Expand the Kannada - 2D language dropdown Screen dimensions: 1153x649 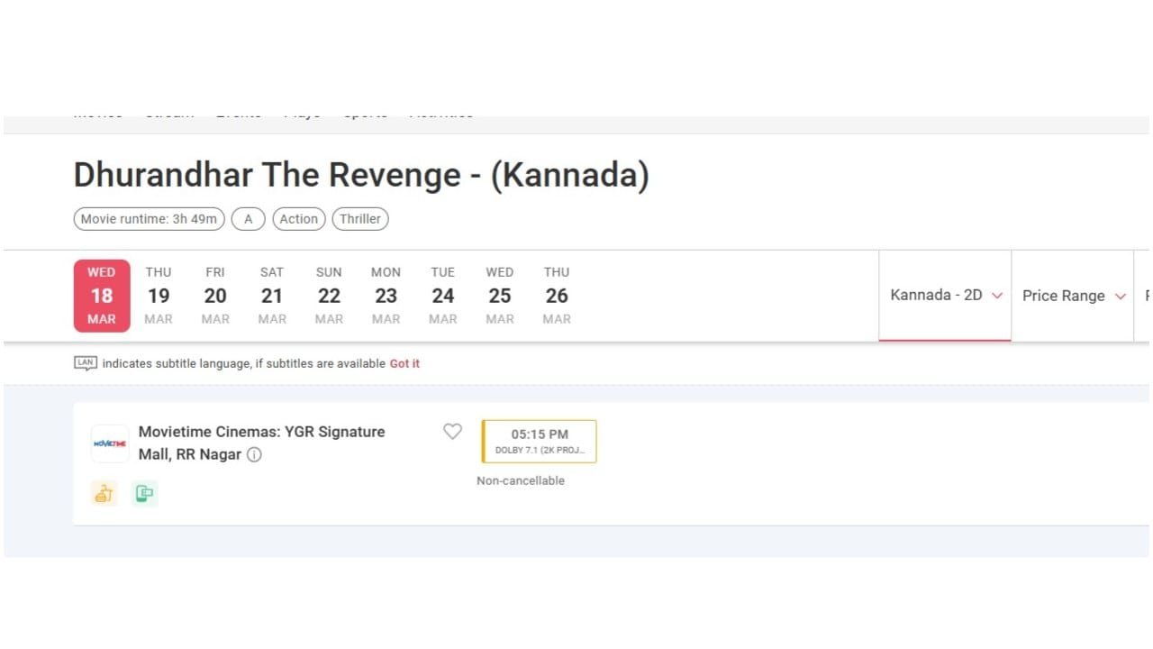[945, 296]
